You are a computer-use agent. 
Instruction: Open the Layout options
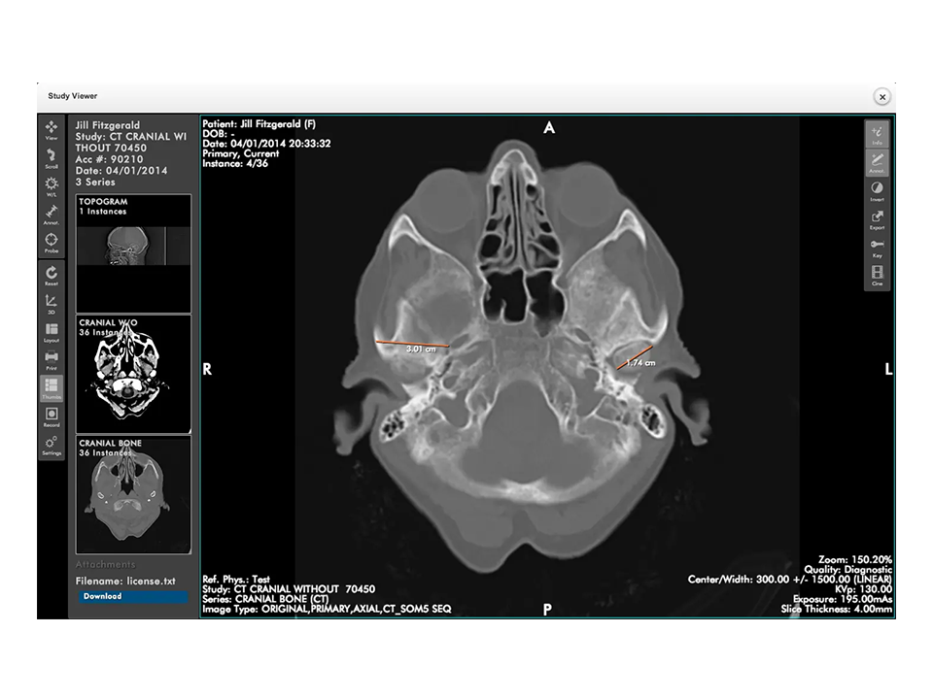[x=52, y=333]
